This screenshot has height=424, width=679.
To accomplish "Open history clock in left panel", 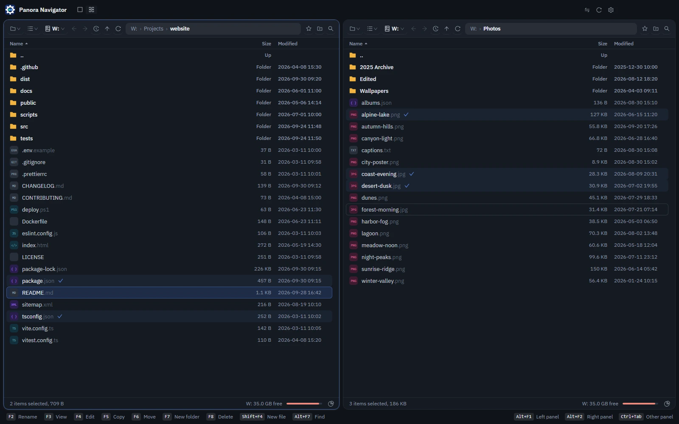I will (x=96, y=29).
